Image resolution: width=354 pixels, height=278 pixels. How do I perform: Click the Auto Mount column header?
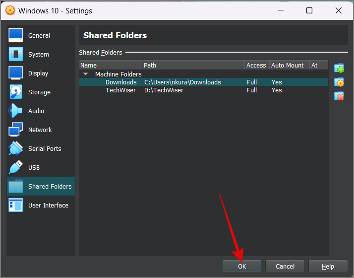(x=290, y=65)
